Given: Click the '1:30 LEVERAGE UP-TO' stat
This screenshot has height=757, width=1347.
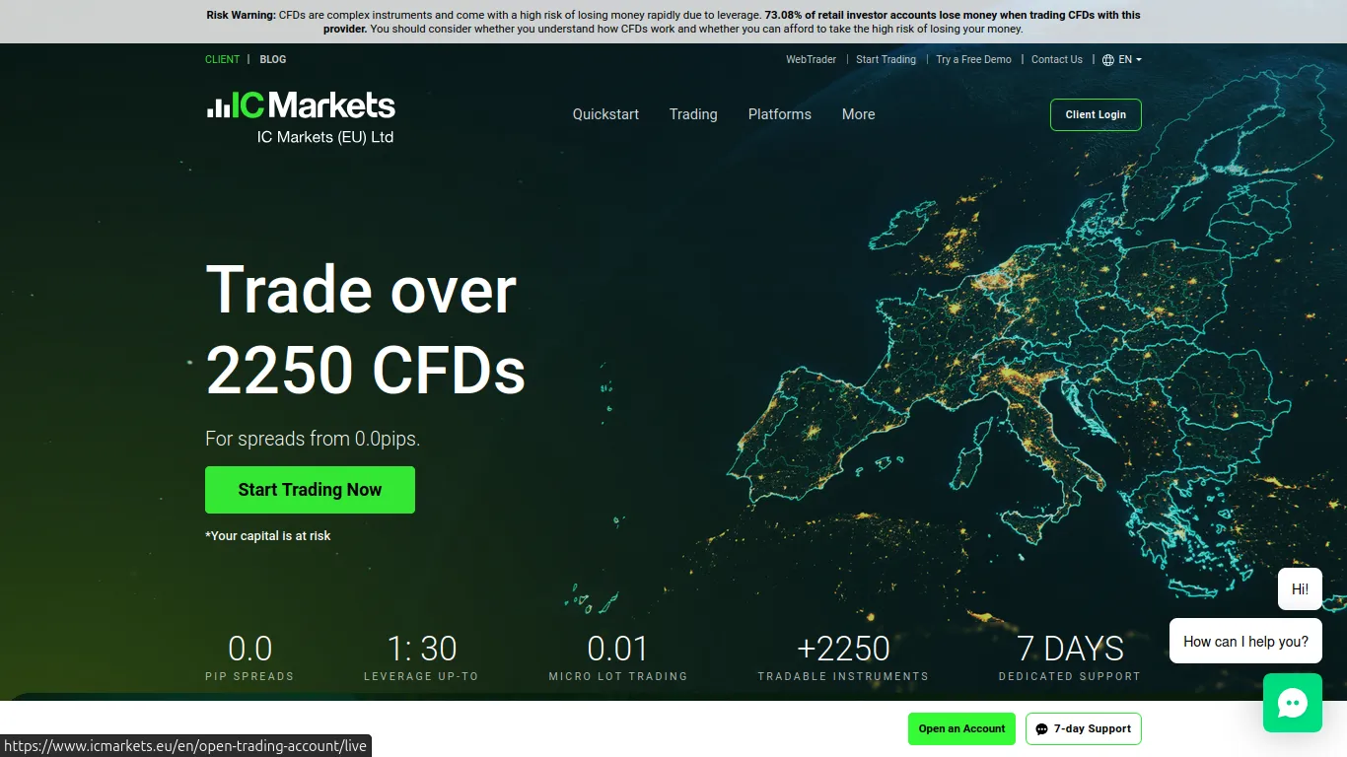Looking at the screenshot, I should pos(421,657).
